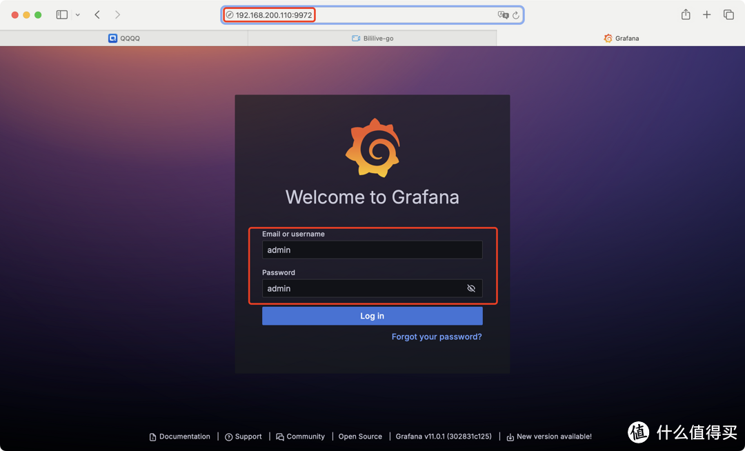Click the Email or username field
The height and width of the screenshot is (451, 745).
[372, 250]
